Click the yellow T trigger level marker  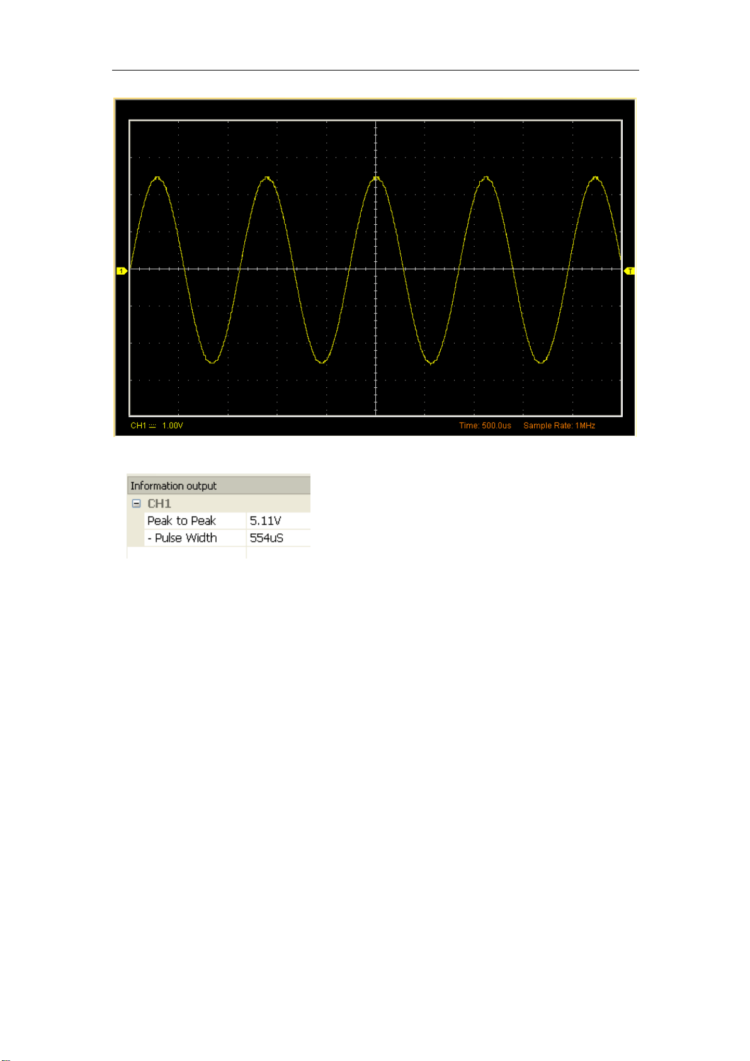pyautogui.click(x=629, y=271)
